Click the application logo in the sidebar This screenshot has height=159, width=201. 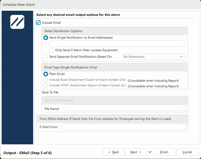click(17, 22)
